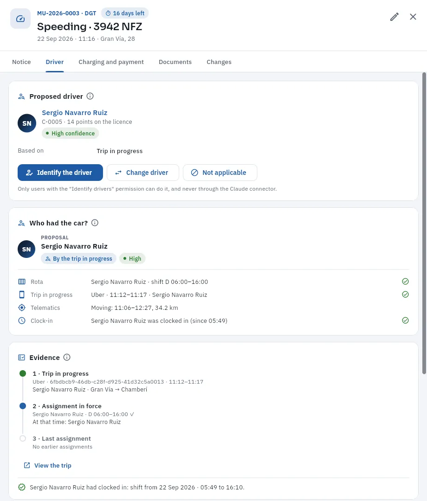The width and height of the screenshot is (427, 501).
Task: Select the Driver tab
Action: (55, 62)
